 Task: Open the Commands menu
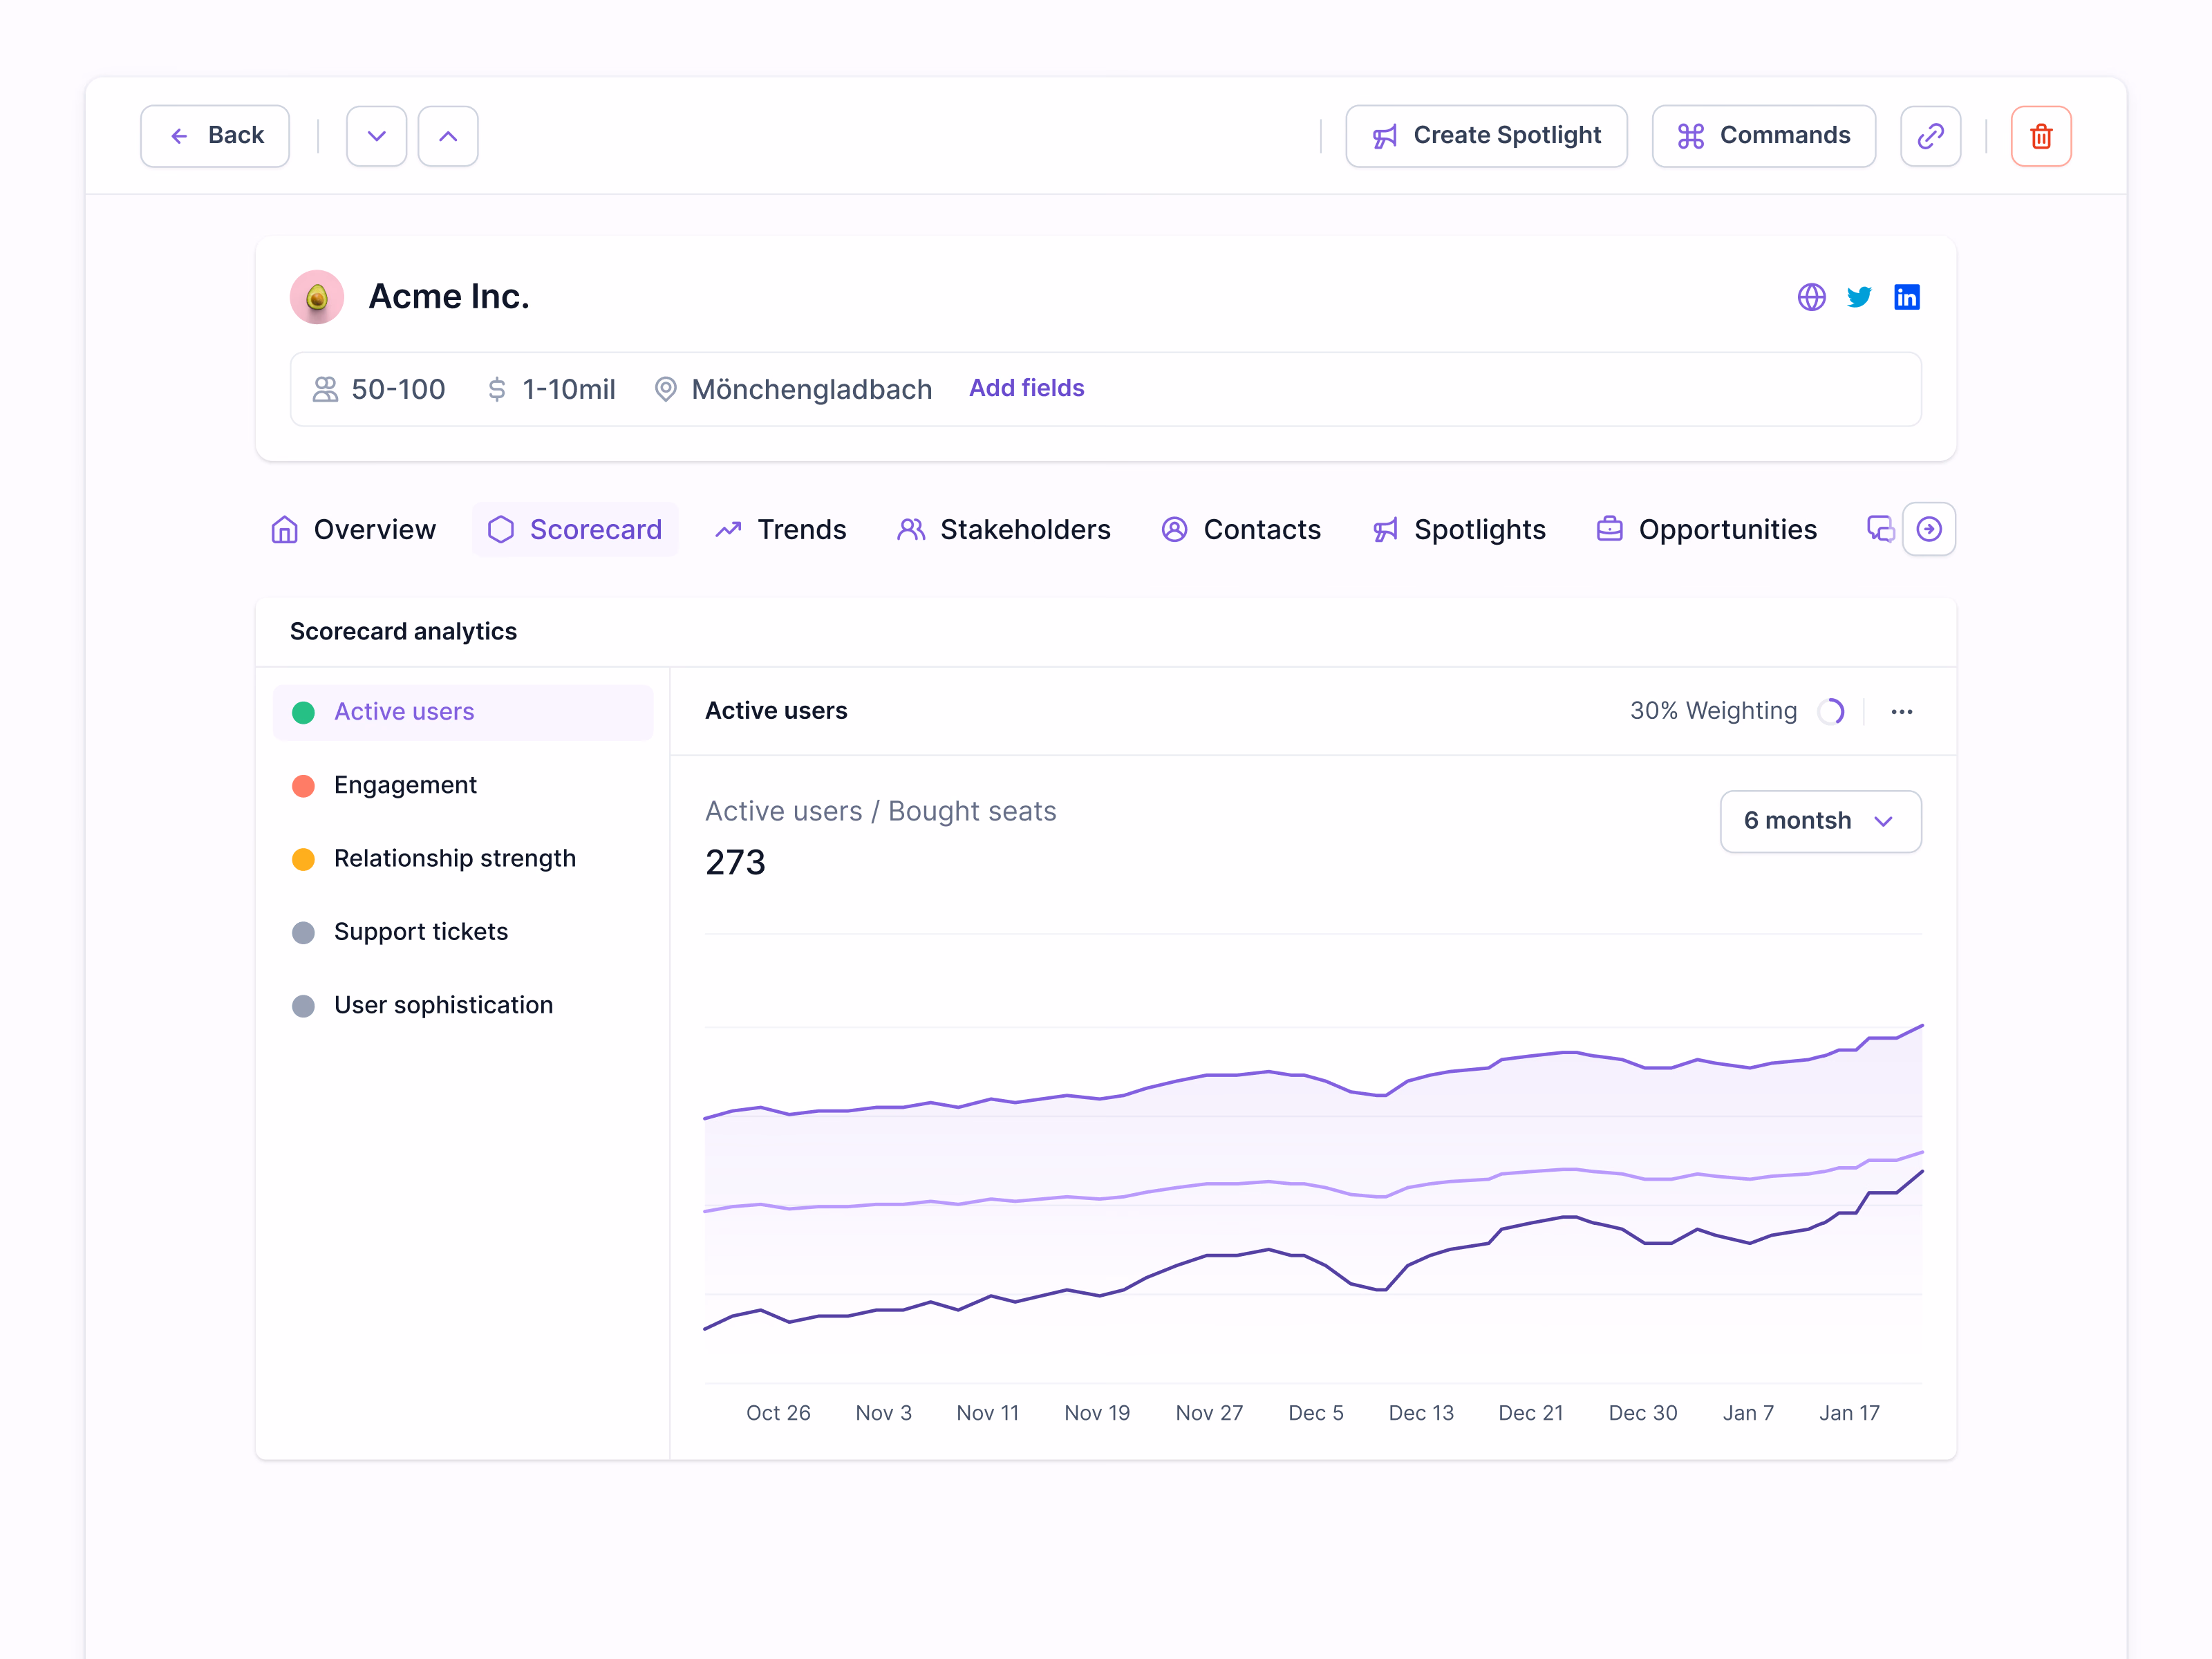coord(1764,136)
